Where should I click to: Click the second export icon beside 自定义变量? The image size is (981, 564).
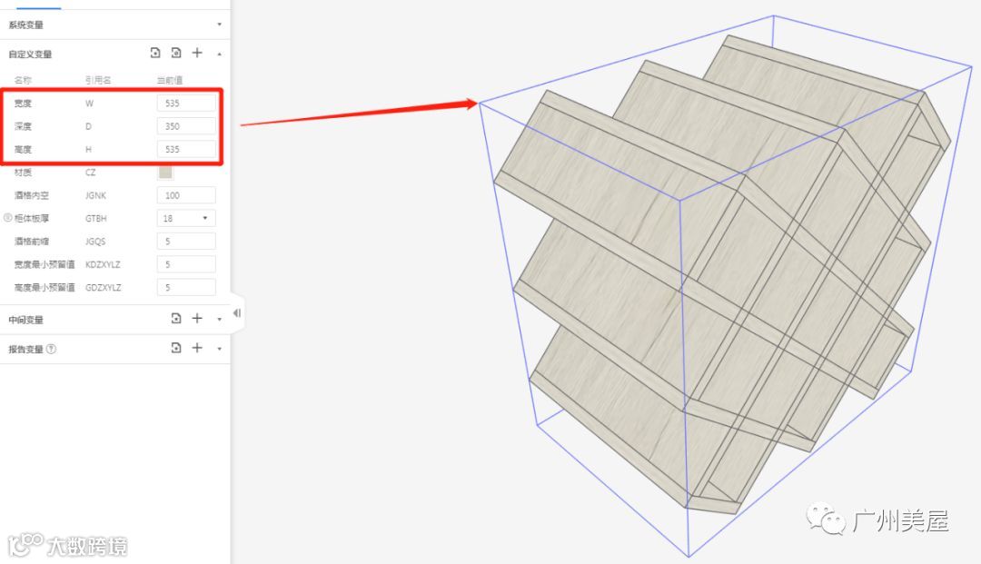pos(176,54)
